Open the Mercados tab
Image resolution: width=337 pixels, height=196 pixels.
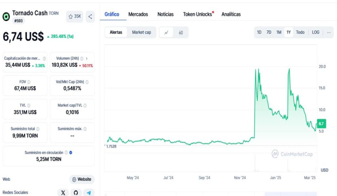[x=138, y=14]
